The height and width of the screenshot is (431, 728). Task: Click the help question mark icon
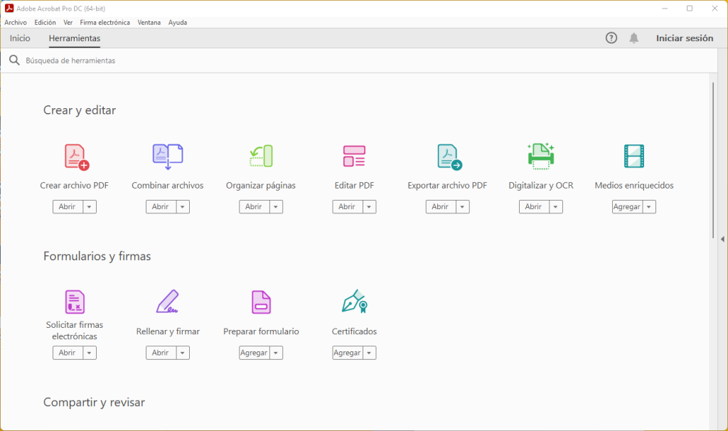click(x=611, y=38)
